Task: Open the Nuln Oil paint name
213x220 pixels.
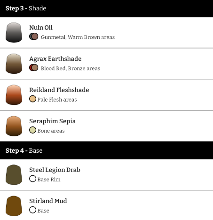Action: point(41,28)
